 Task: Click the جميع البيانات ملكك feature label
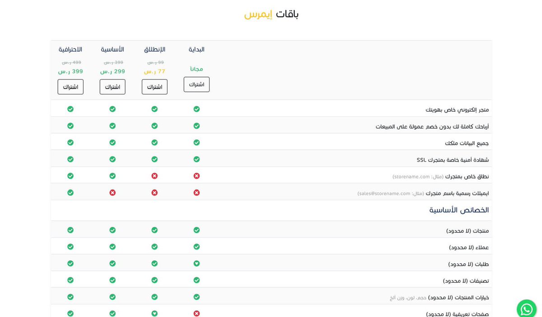467,143
